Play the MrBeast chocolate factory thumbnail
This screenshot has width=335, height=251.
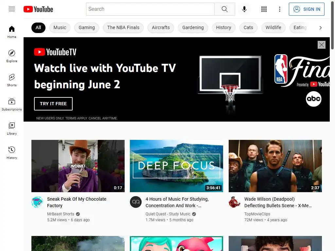(78, 166)
